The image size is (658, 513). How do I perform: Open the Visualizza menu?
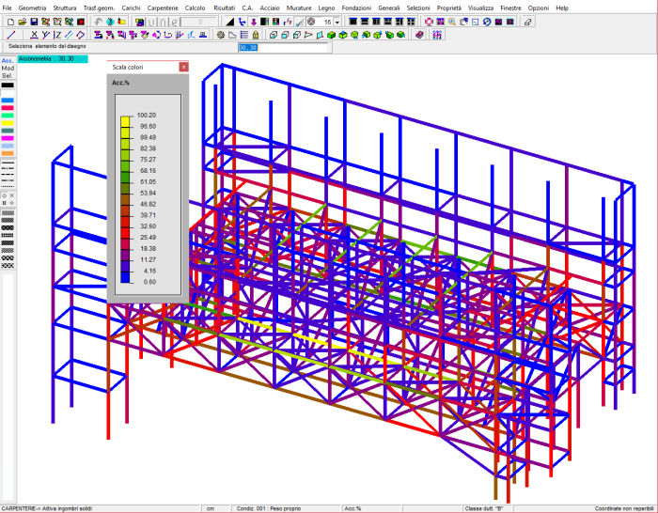coord(480,7)
